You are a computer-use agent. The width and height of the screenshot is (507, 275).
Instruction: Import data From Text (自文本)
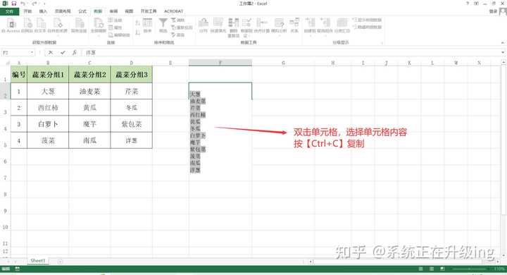point(40,25)
